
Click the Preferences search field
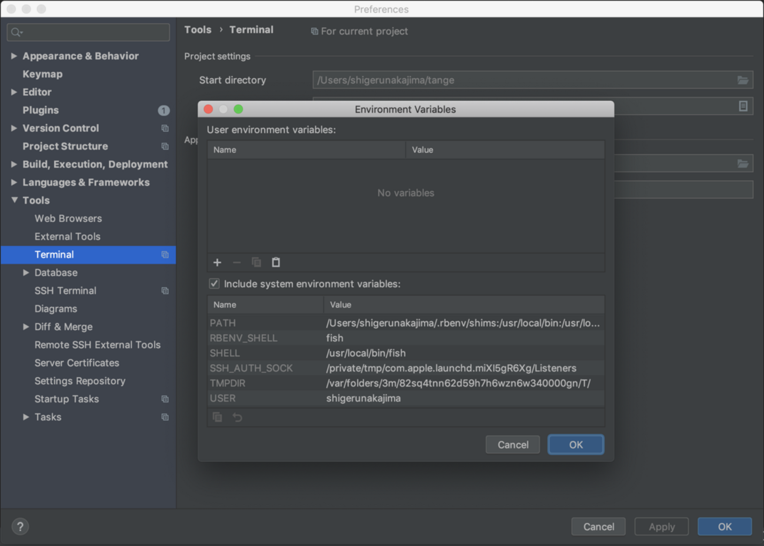pos(88,32)
